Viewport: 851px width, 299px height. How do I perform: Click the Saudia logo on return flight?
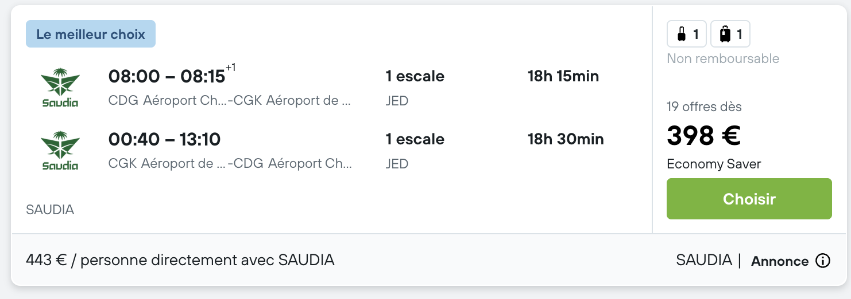coord(60,151)
